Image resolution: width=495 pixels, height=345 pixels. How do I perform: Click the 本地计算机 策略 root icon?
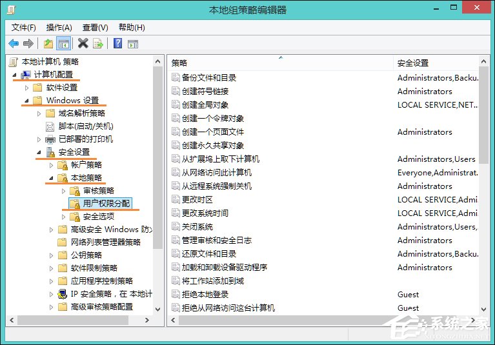pos(14,62)
